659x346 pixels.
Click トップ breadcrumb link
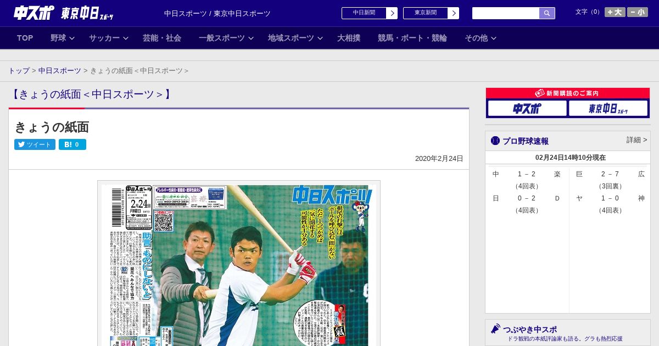[19, 71]
